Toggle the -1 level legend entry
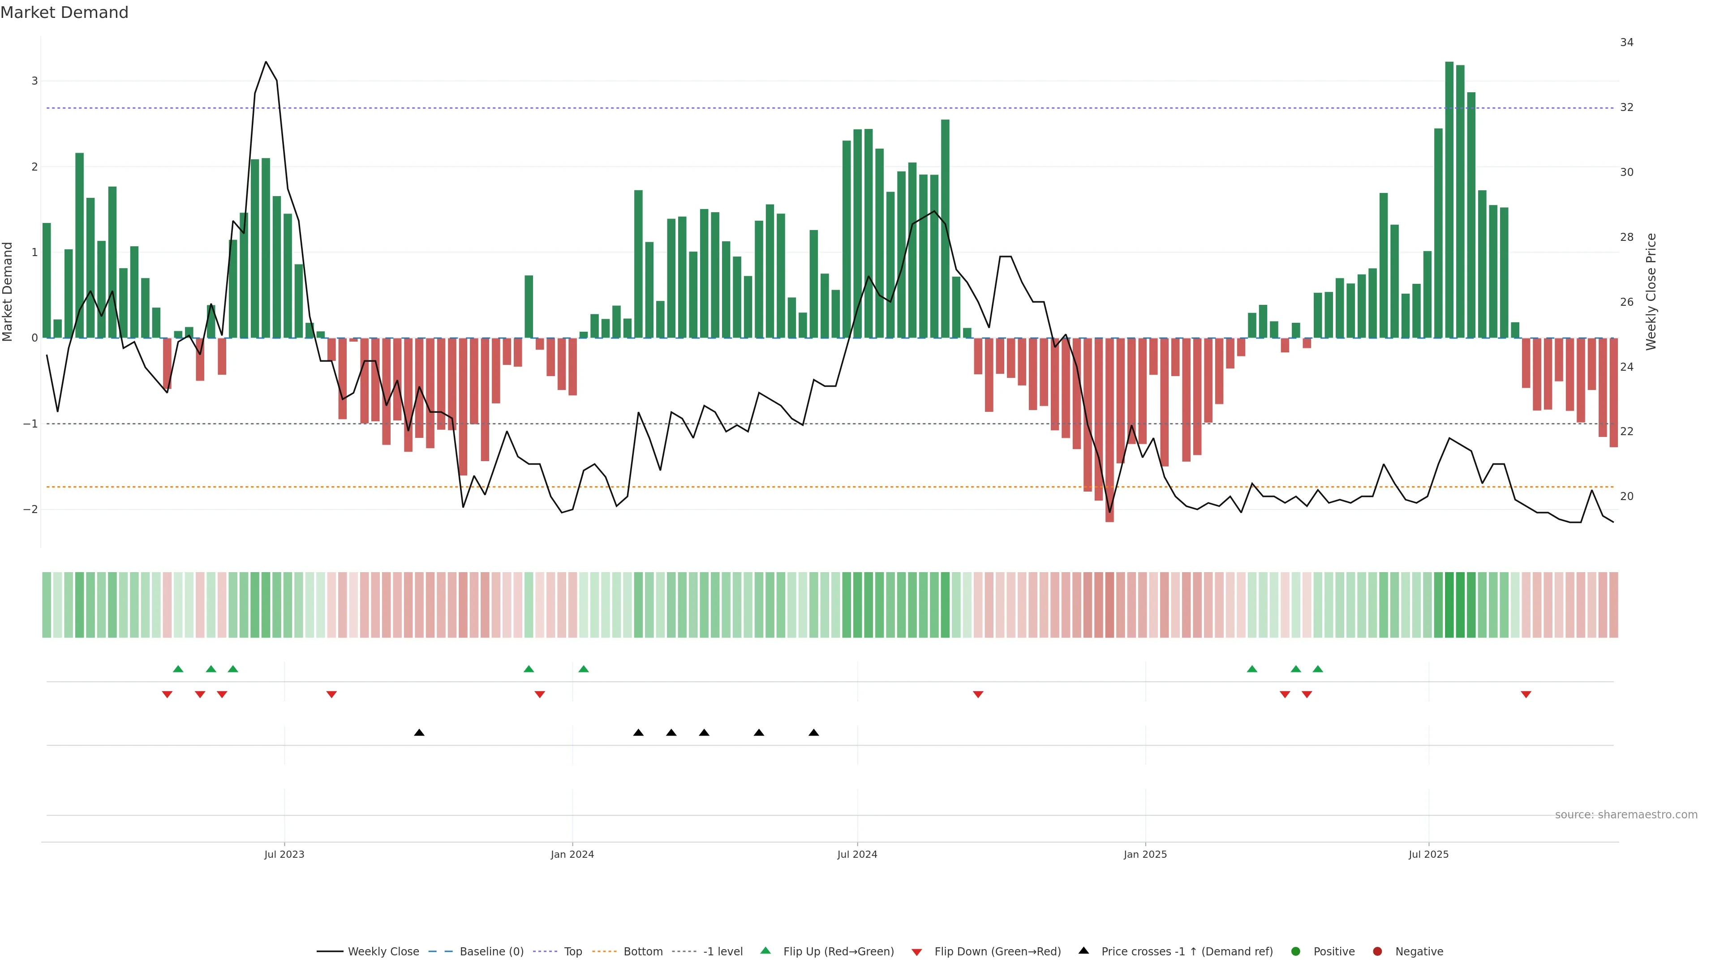Screen dimensions: 1720x967 (x=722, y=951)
